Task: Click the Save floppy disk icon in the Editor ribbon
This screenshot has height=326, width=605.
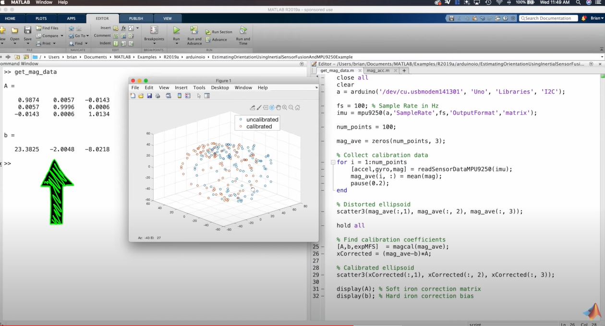Action: [x=27, y=30]
